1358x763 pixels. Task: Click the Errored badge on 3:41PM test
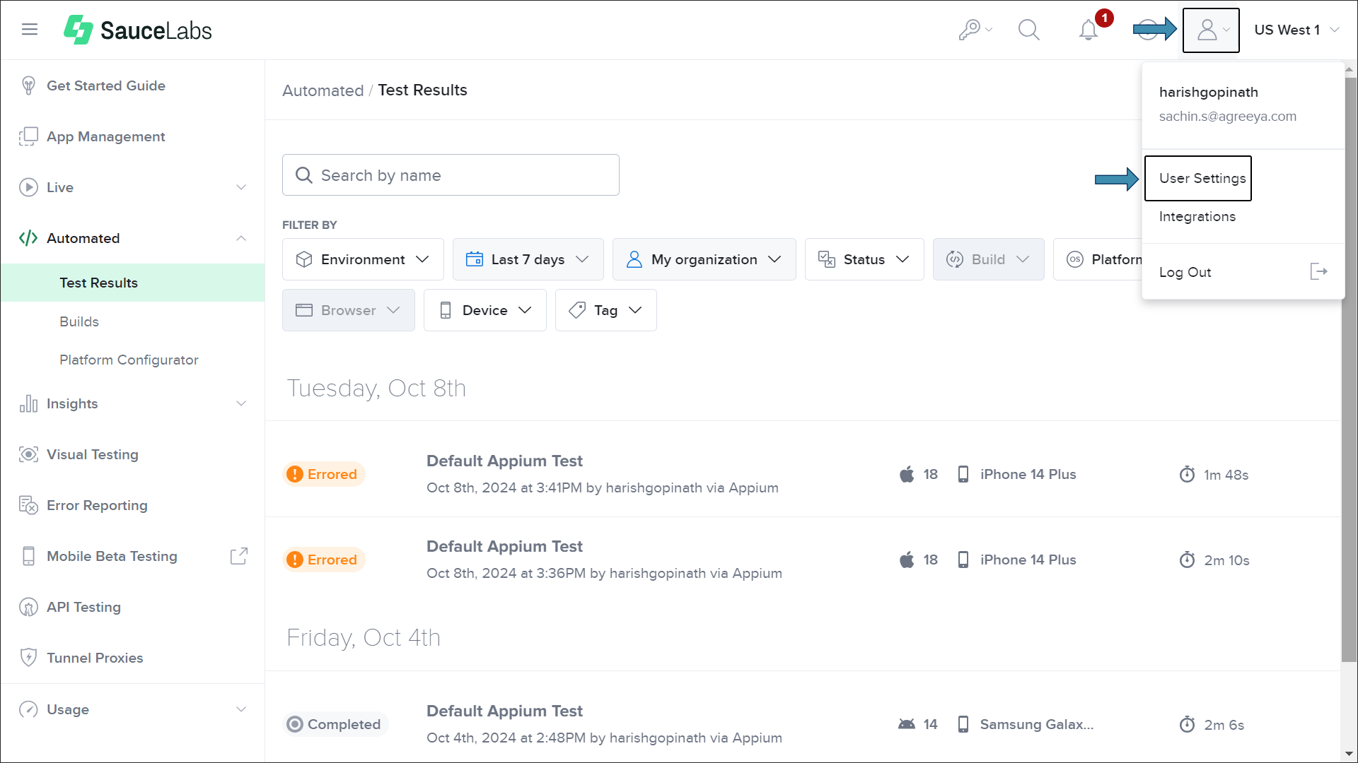324,474
